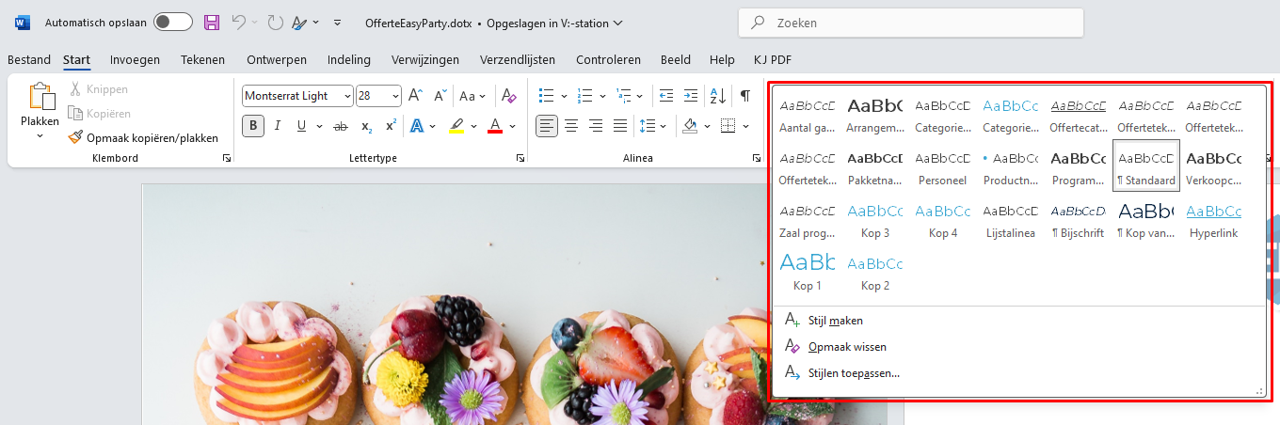Image resolution: width=1280 pixels, height=425 pixels.
Task: Toggle left alignment of the paragraph
Action: tap(547, 126)
